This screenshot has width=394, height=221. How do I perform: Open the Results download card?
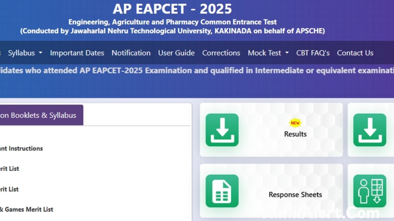pyautogui.click(x=295, y=134)
